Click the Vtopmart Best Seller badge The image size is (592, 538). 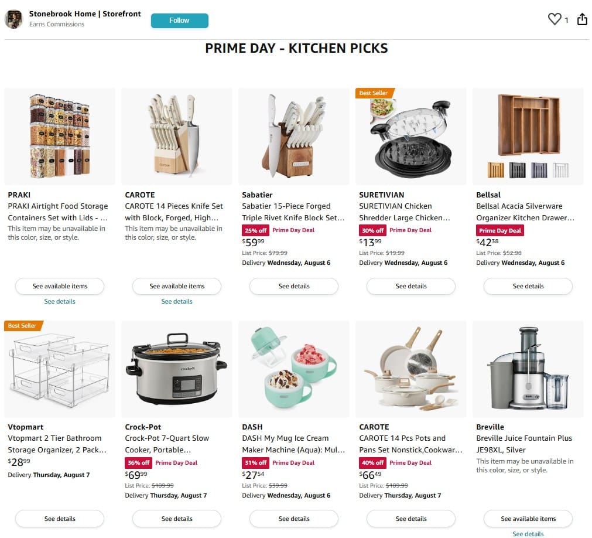[23, 326]
